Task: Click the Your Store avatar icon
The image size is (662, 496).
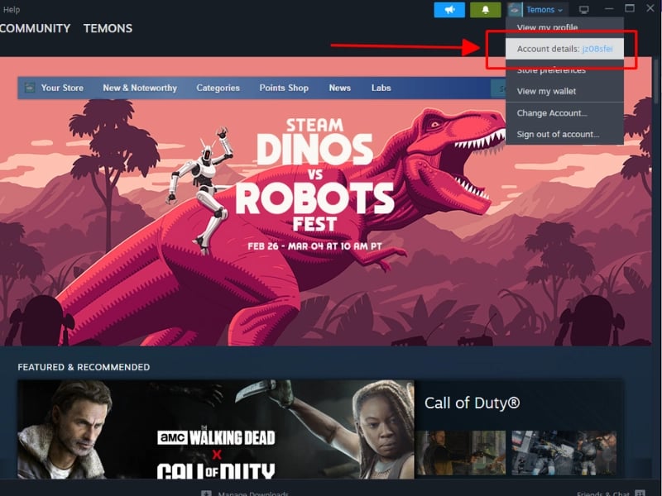Action: point(30,88)
